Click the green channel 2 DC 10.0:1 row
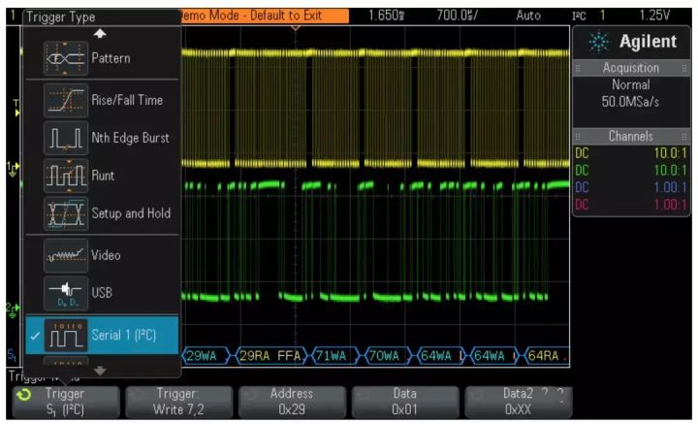698x424 pixels. [x=632, y=170]
